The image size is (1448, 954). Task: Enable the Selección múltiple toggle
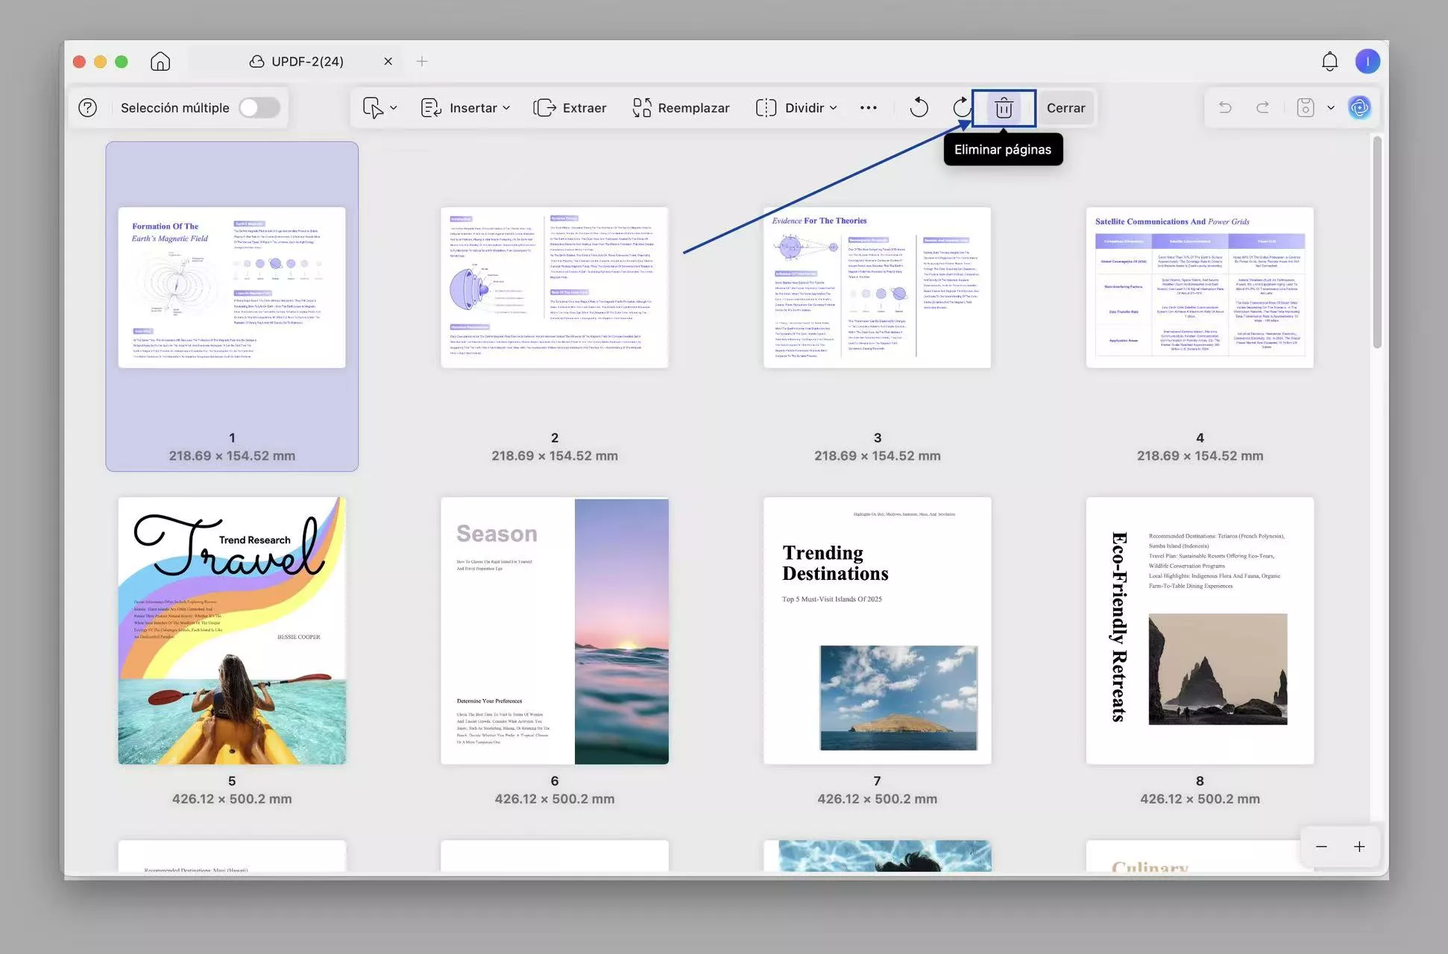[259, 108]
